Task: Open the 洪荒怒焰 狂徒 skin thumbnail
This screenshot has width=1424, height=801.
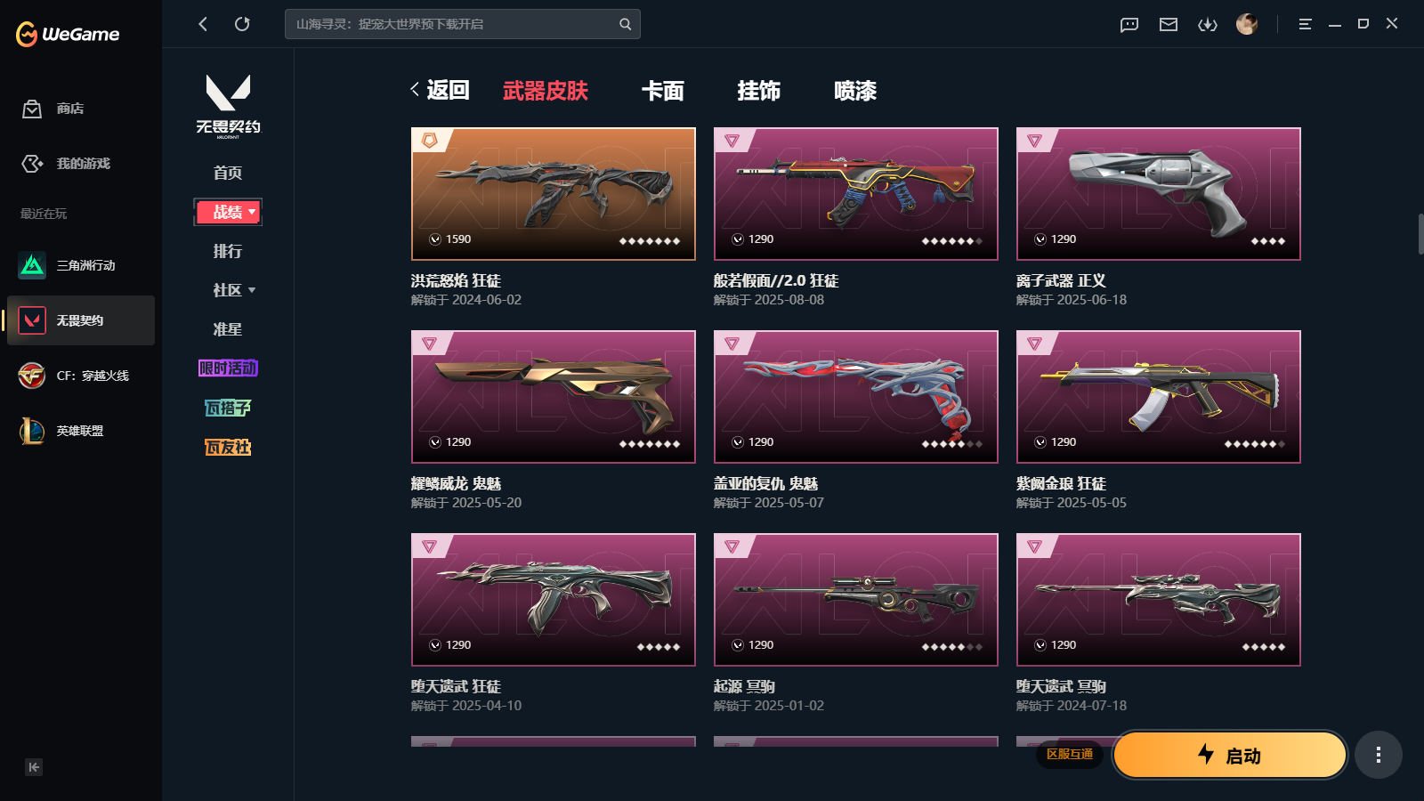Action: [x=554, y=194]
